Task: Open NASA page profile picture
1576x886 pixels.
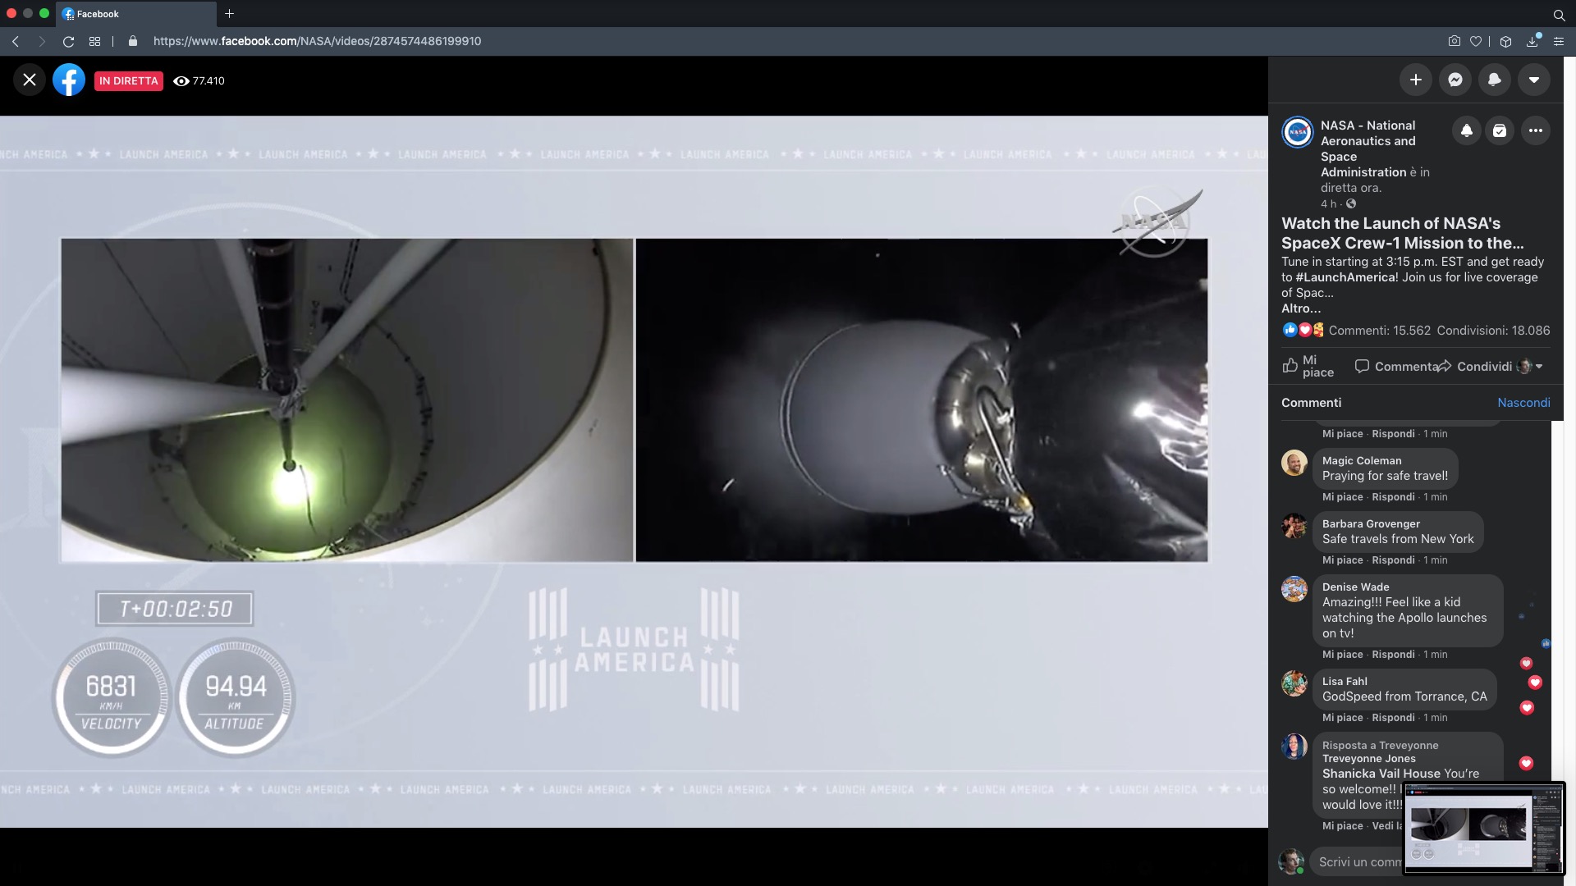Action: coord(1298,132)
